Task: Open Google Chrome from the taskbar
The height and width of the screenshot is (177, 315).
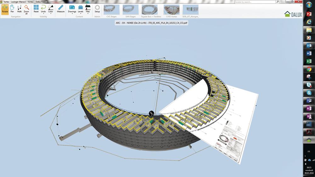Action: pyautogui.click(x=309, y=69)
